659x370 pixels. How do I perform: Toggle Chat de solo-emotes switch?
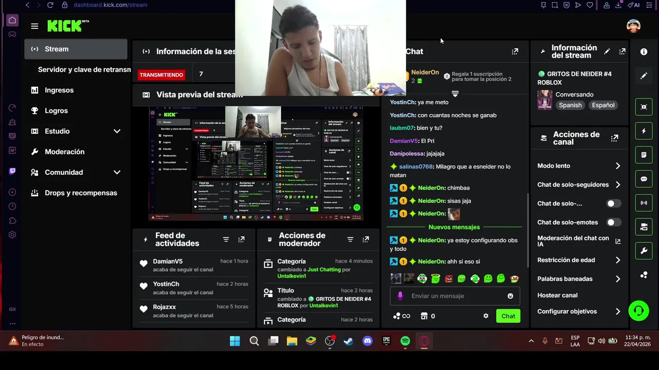tap(614, 223)
